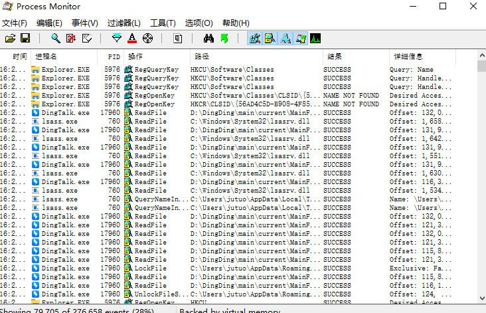Screen dimensions: 486x313
Task: Sort by the PID column header
Action: pyautogui.click(x=111, y=56)
